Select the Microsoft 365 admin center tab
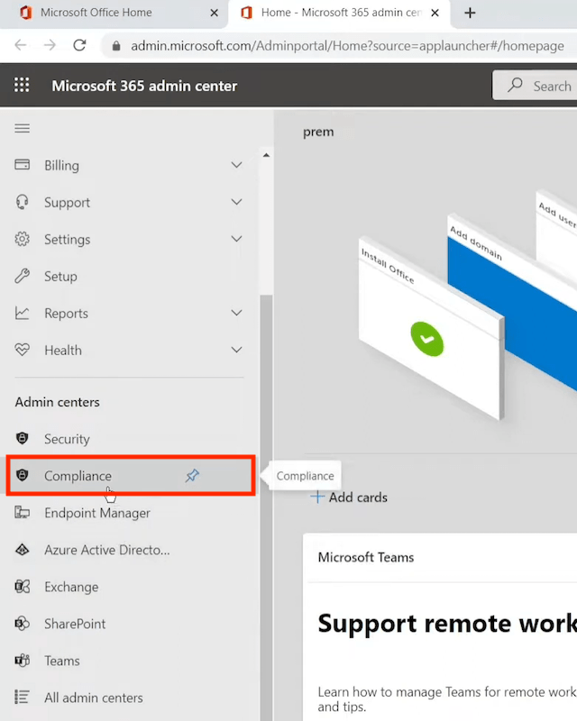 point(338,13)
